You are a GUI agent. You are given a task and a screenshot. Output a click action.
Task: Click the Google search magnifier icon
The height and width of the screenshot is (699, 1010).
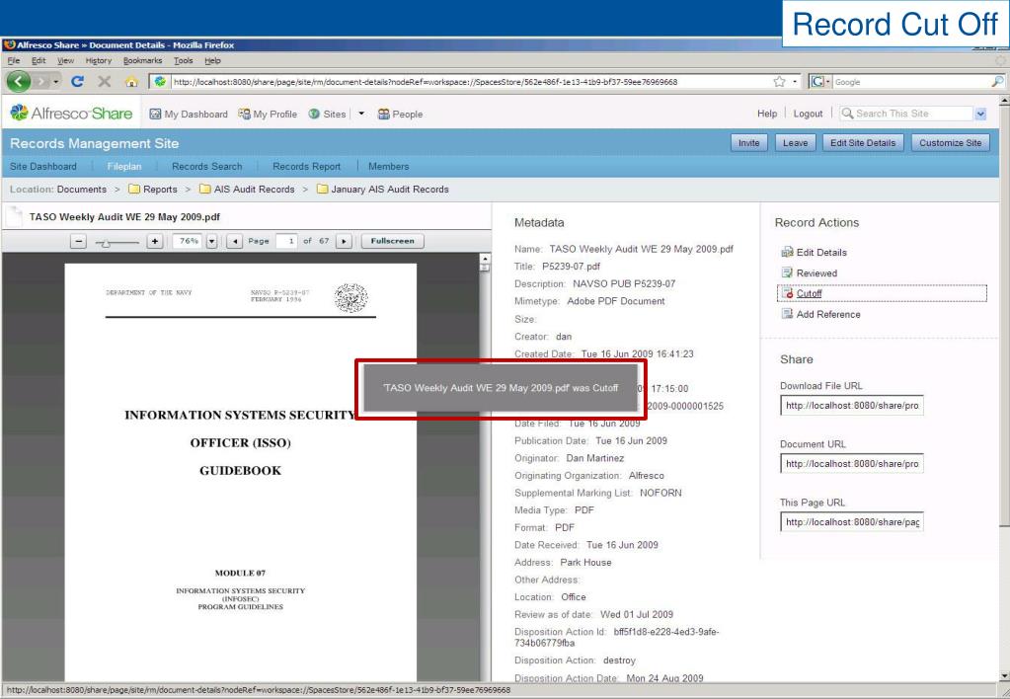[997, 81]
